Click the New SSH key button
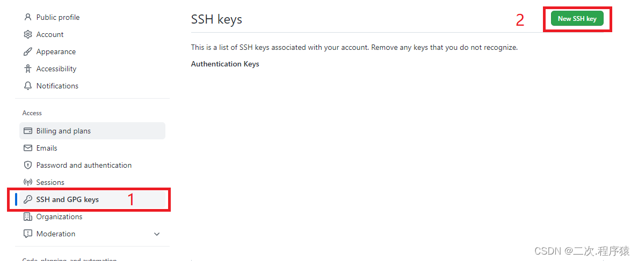The height and width of the screenshot is (261, 638). [x=577, y=19]
